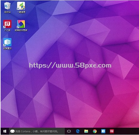139x135 pixels.
Task: Select the 软媒软件管家 desktop shortcut icon
Action: tap(21, 24)
